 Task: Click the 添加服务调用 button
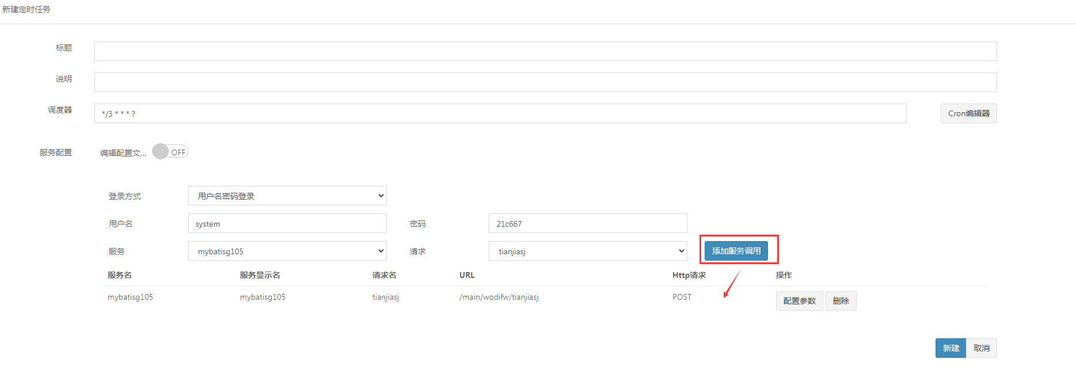736,251
